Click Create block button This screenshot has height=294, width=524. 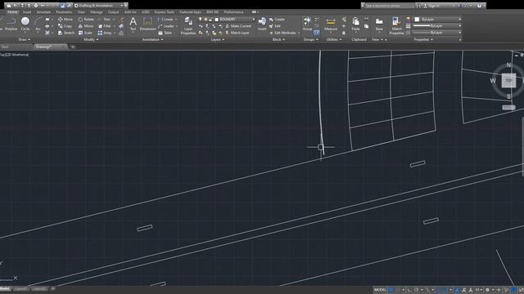coord(277,20)
